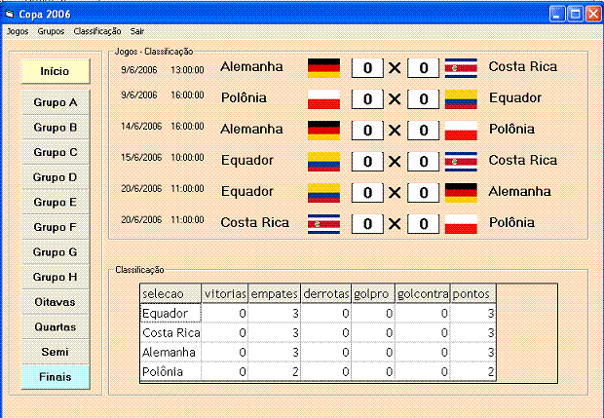Click the Equador cell in classification table

(x=170, y=313)
